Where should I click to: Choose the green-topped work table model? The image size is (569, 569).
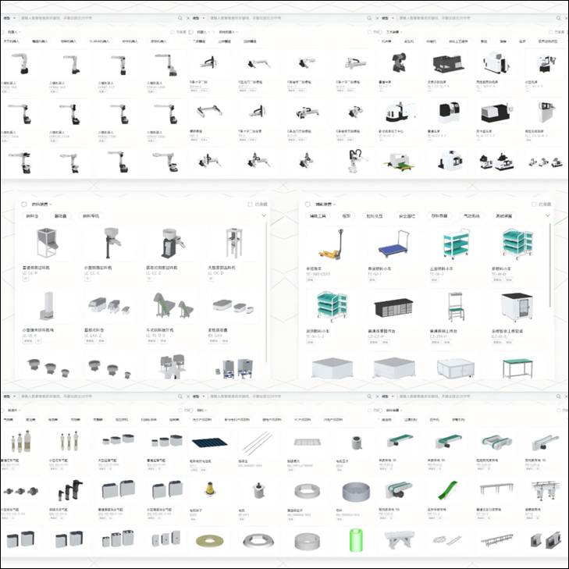click(517, 366)
